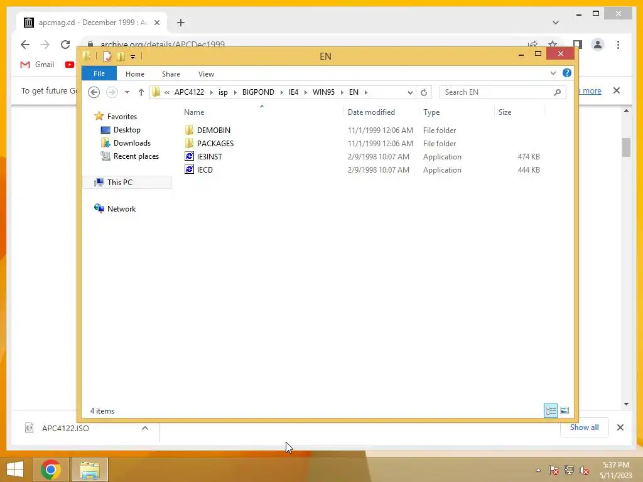Click volume tray icon
643x482 pixels.
click(x=584, y=470)
